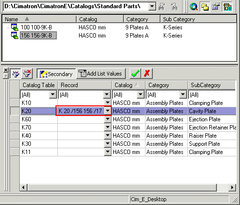Expand the Catalog Table (All) filter dropdown
The image size is (240, 205).
pyautogui.click(x=53, y=94)
